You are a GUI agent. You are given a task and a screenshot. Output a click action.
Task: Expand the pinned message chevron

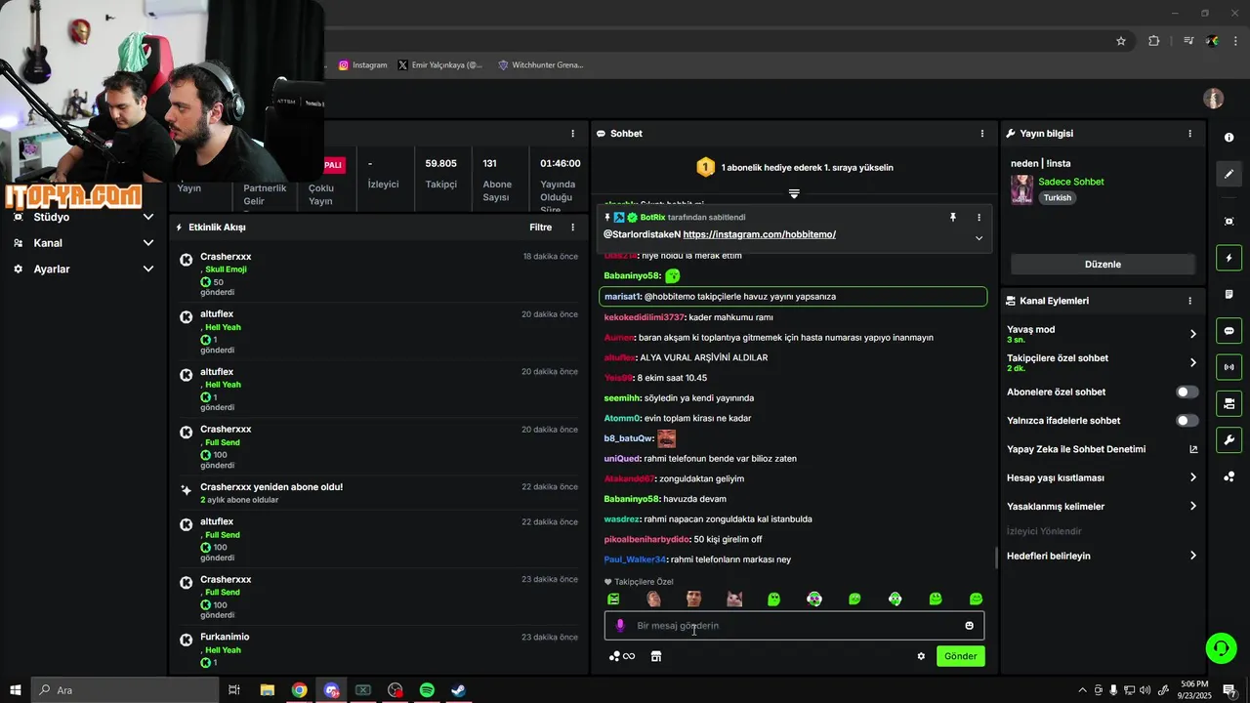pos(979,238)
